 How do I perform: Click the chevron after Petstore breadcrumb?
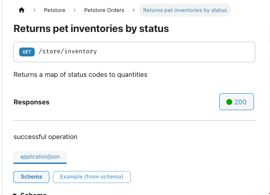[x=74, y=10]
